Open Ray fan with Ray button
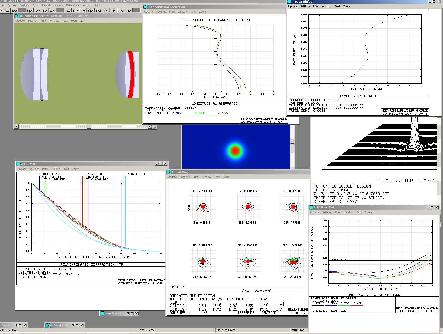Image resolution: width=443 pixels, height=334 pixels. (x=83, y=11)
